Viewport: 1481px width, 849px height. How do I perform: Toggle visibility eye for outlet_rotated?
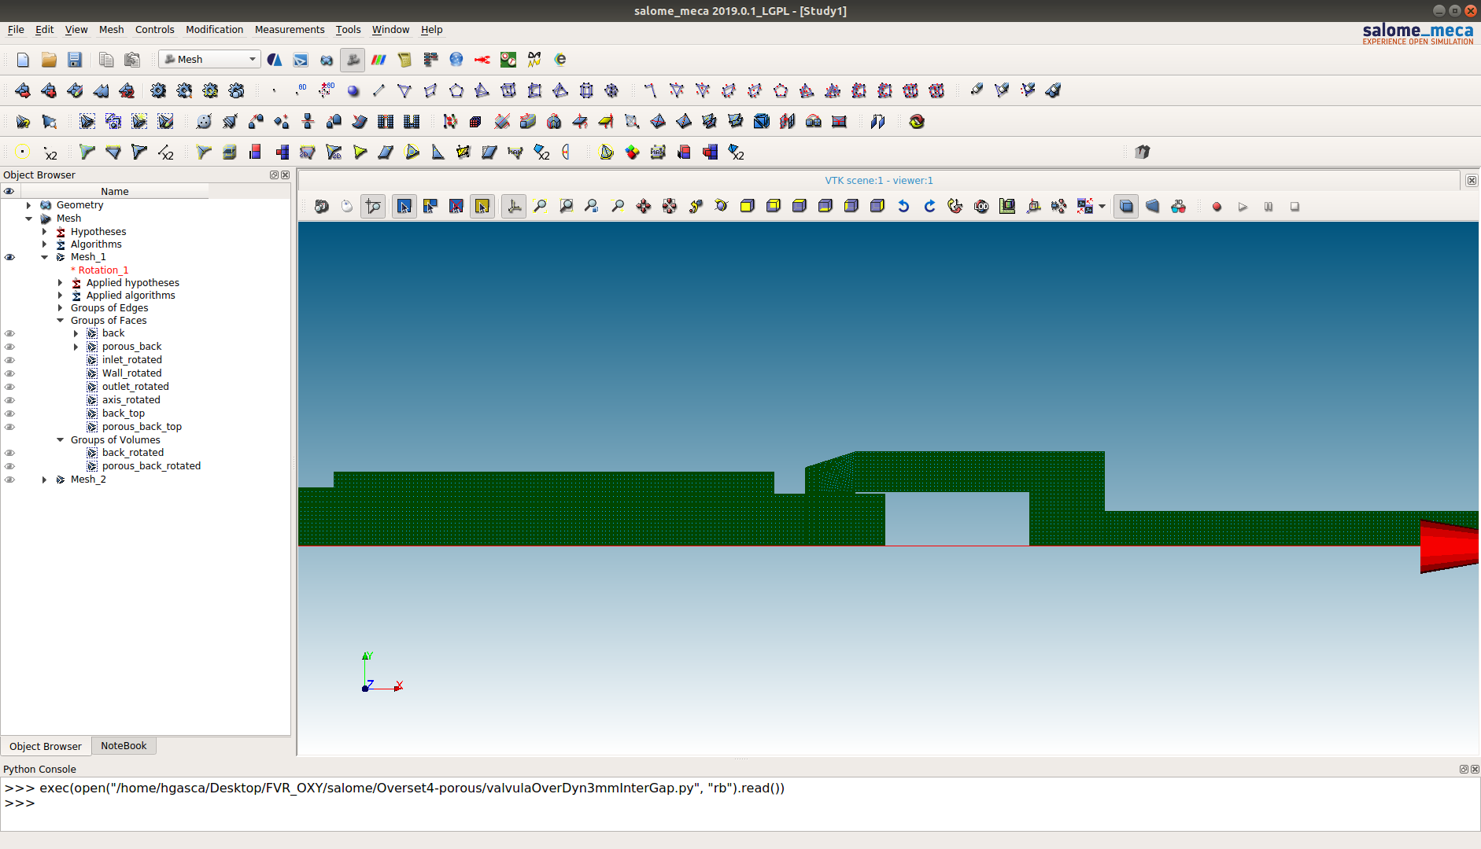(x=9, y=387)
